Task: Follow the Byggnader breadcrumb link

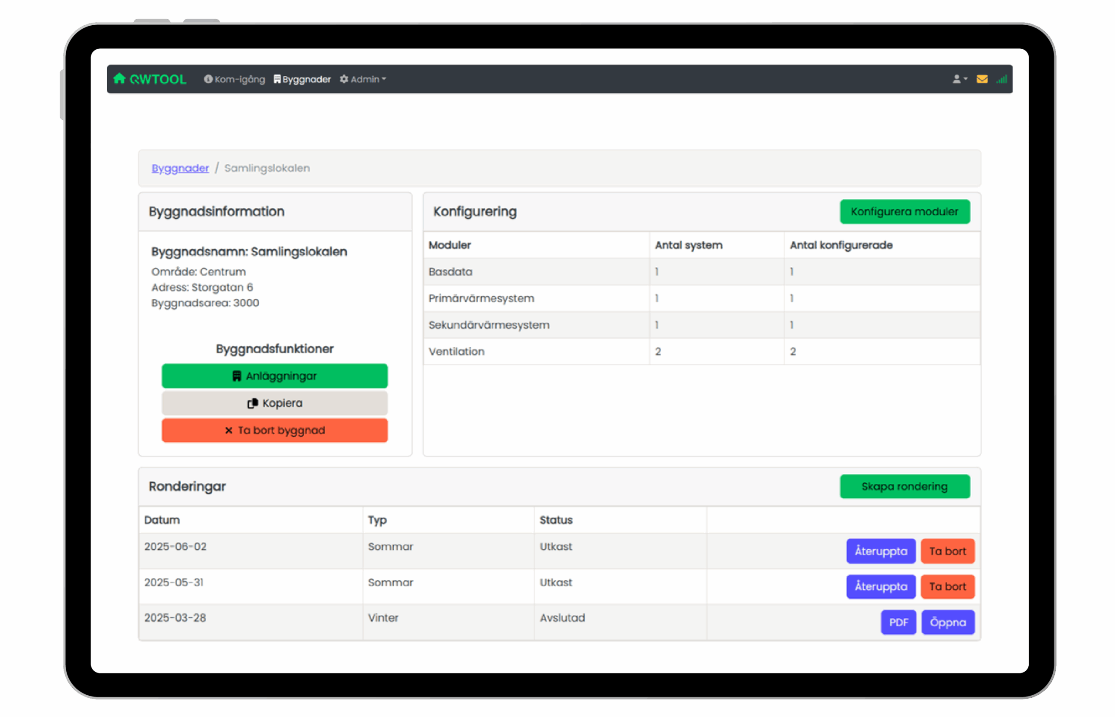Action: (x=180, y=168)
